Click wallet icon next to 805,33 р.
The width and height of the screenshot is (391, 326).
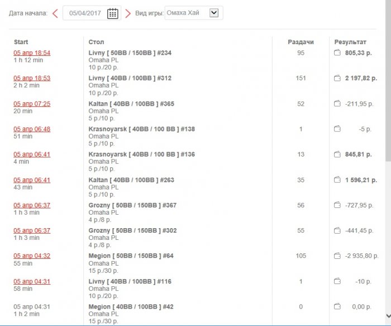pyautogui.click(x=337, y=53)
